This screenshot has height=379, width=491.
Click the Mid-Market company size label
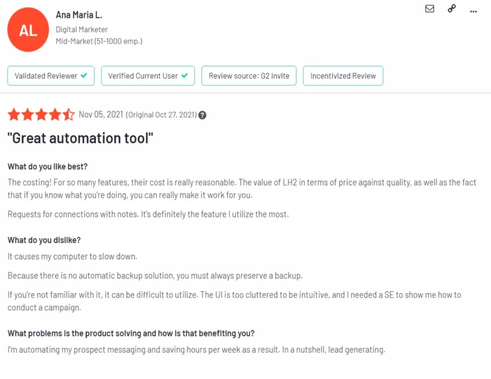pos(99,41)
